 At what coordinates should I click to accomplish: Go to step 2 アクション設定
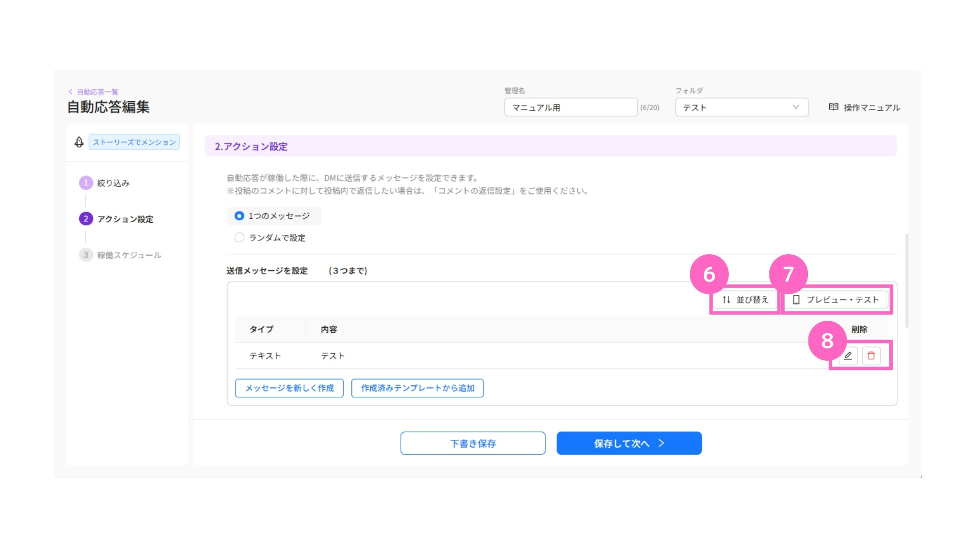116,219
